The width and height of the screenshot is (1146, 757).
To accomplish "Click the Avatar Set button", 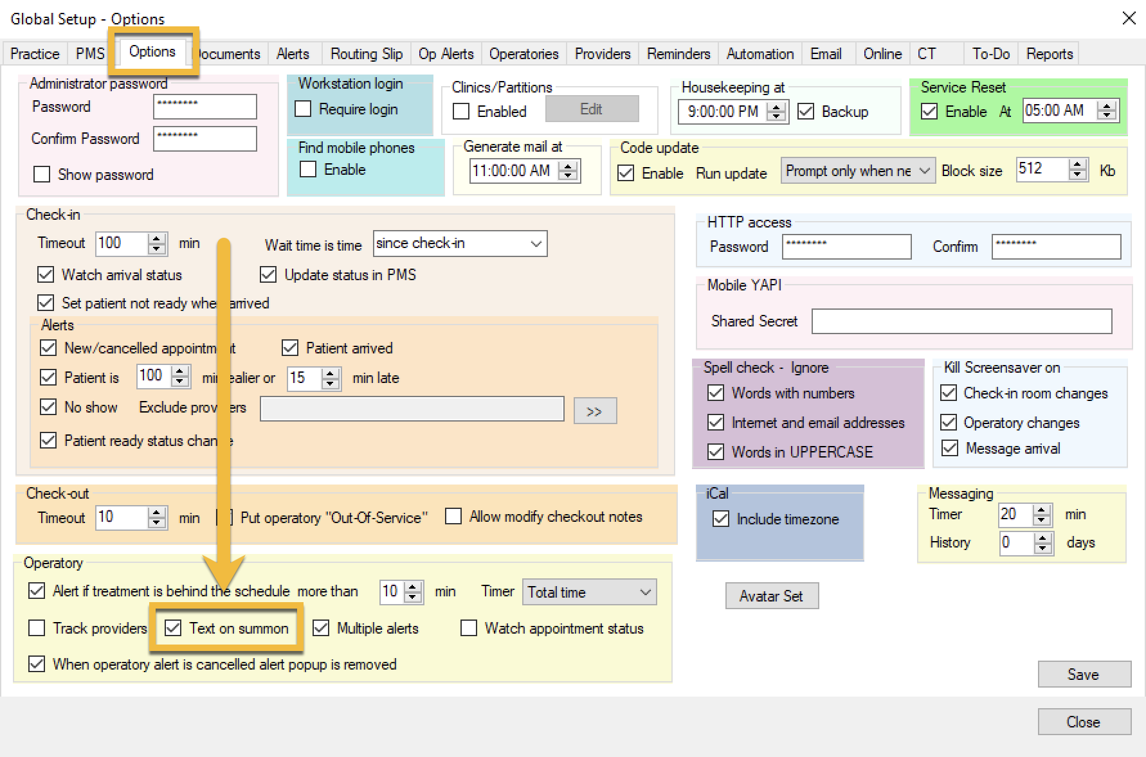I will pos(771,596).
